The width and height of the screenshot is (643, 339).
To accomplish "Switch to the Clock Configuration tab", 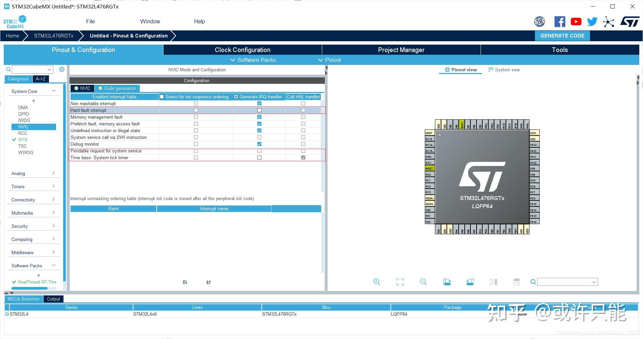I will [242, 50].
